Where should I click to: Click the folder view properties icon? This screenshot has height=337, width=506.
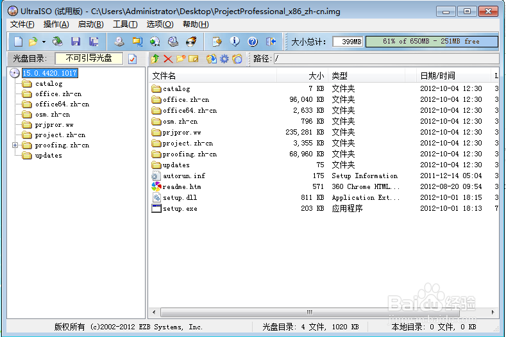(x=237, y=59)
